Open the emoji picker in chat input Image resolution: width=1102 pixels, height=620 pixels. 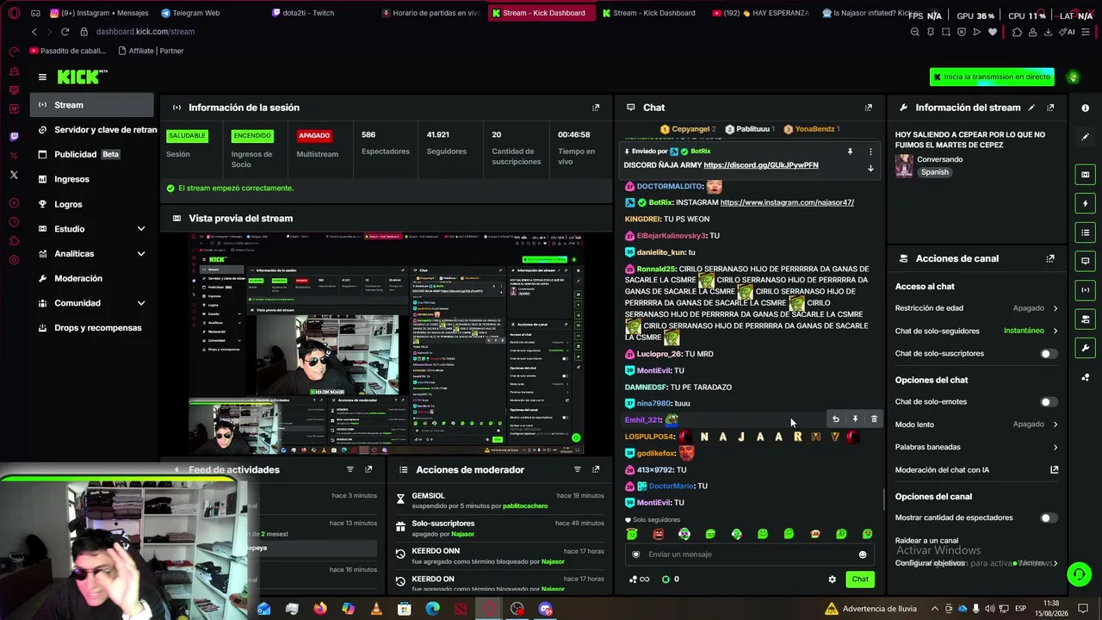coord(863,555)
